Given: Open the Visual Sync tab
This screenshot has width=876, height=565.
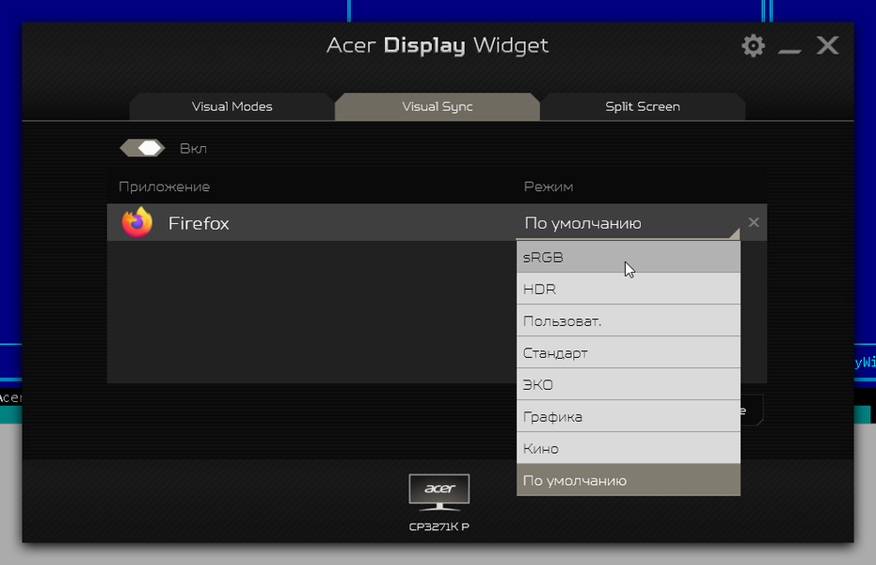Looking at the screenshot, I should point(438,106).
